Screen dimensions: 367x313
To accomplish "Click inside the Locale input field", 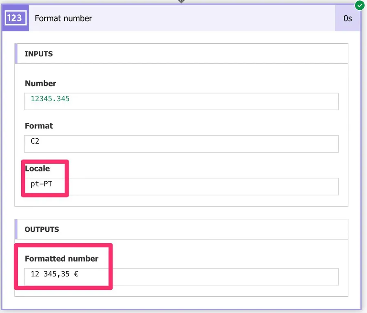I will coord(204,186).
